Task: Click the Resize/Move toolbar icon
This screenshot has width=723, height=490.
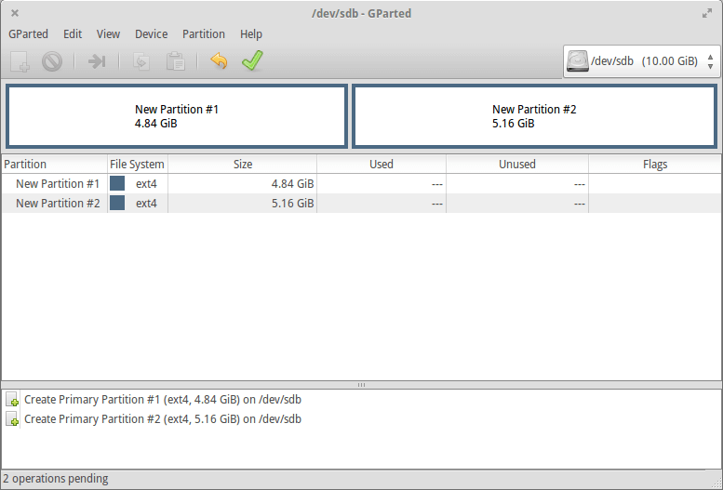Action: pyautogui.click(x=97, y=61)
